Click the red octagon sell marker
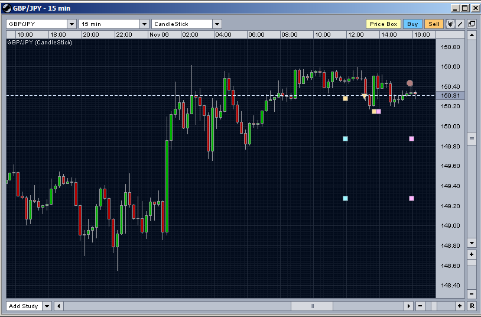Viewport: 481px width, 317px height. 409,83
